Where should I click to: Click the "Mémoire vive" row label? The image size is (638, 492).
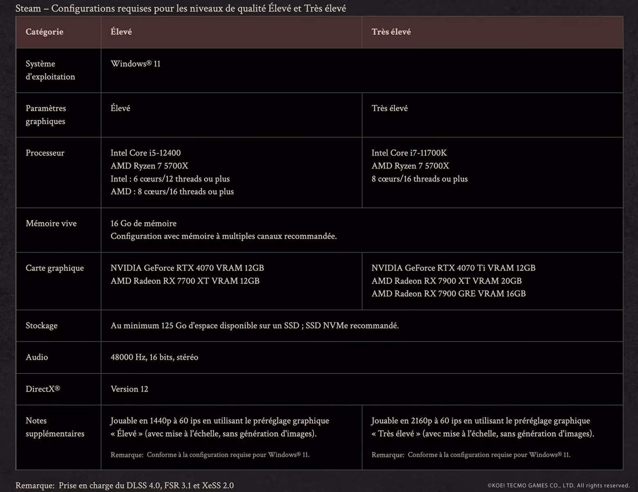51,224
